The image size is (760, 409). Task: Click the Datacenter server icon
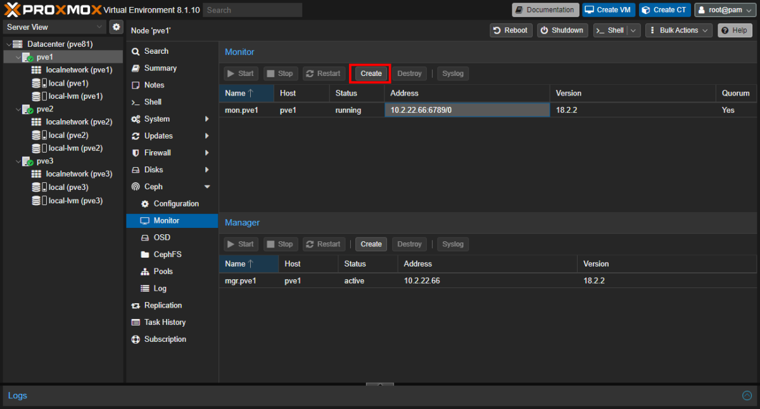18,44
